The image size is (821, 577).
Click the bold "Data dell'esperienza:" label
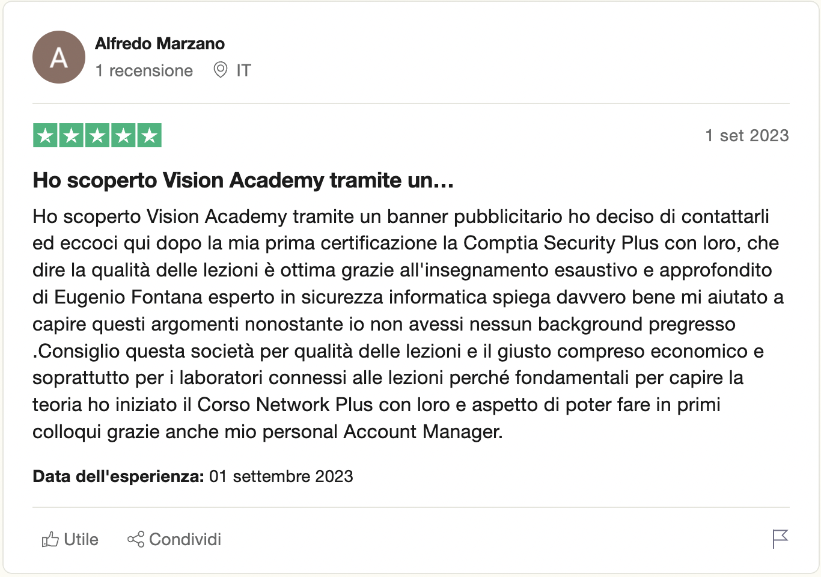(118, 477)
